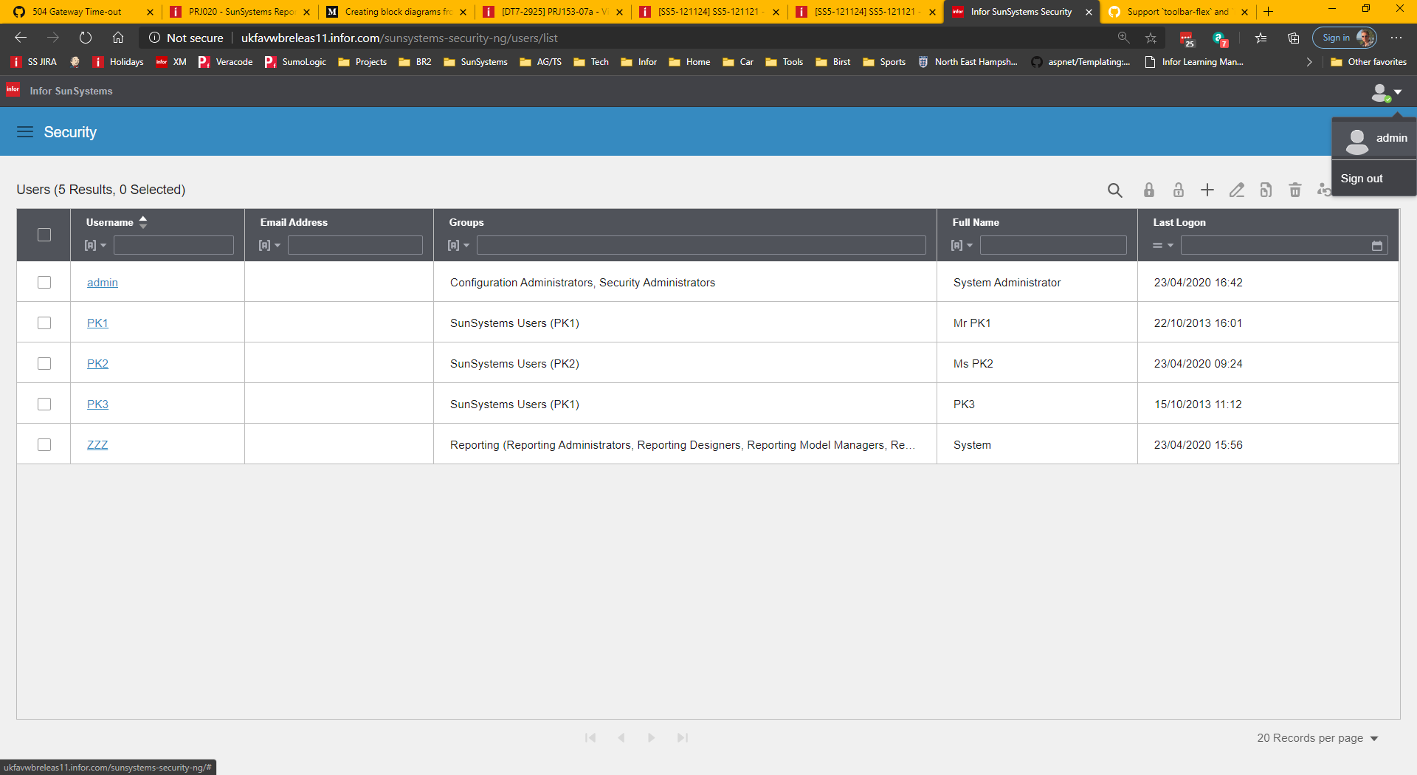Image resolution: width=1417 pixels, height=775 pixels.
Task: Open the SS JIRA bookmark
Action: pyautogui.click(x=33, y=62)
